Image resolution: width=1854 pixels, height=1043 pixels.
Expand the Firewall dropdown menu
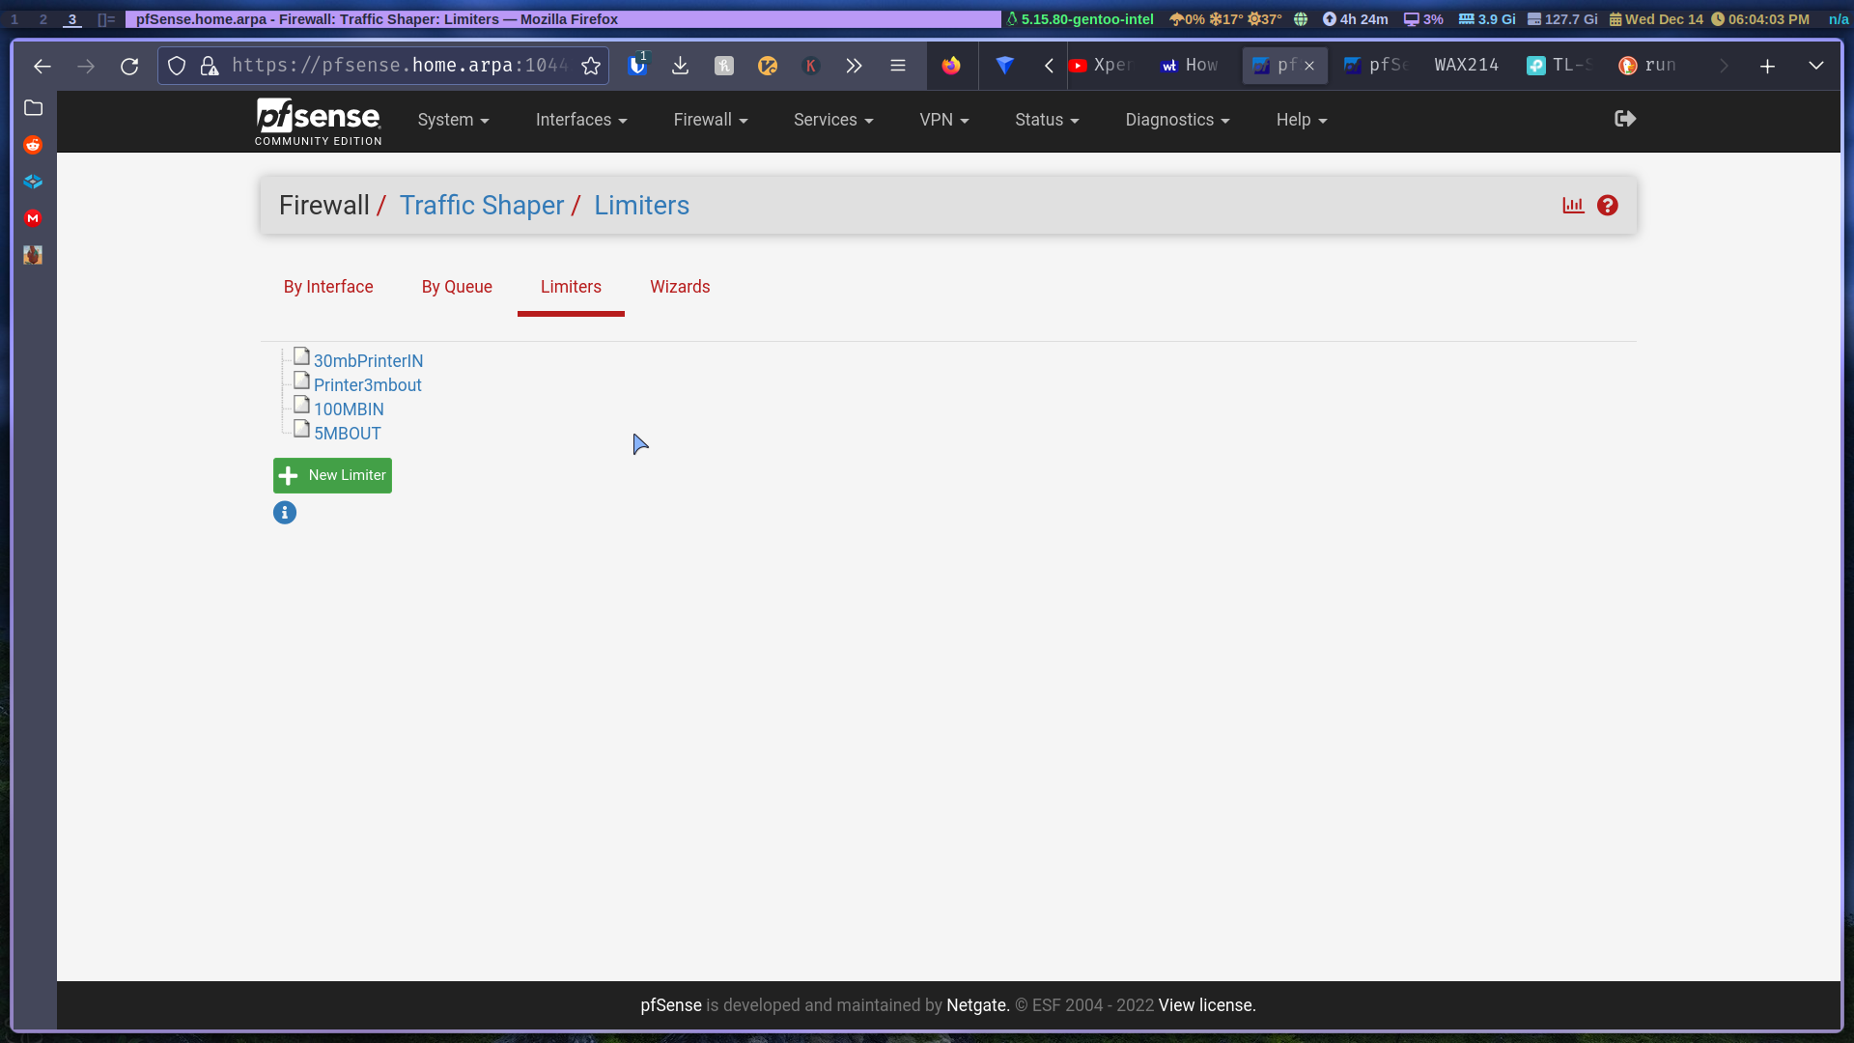pos(710,120)
